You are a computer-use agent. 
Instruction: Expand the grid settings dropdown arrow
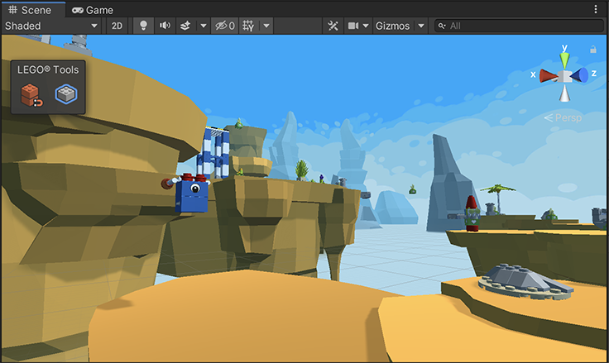(266, 26)
